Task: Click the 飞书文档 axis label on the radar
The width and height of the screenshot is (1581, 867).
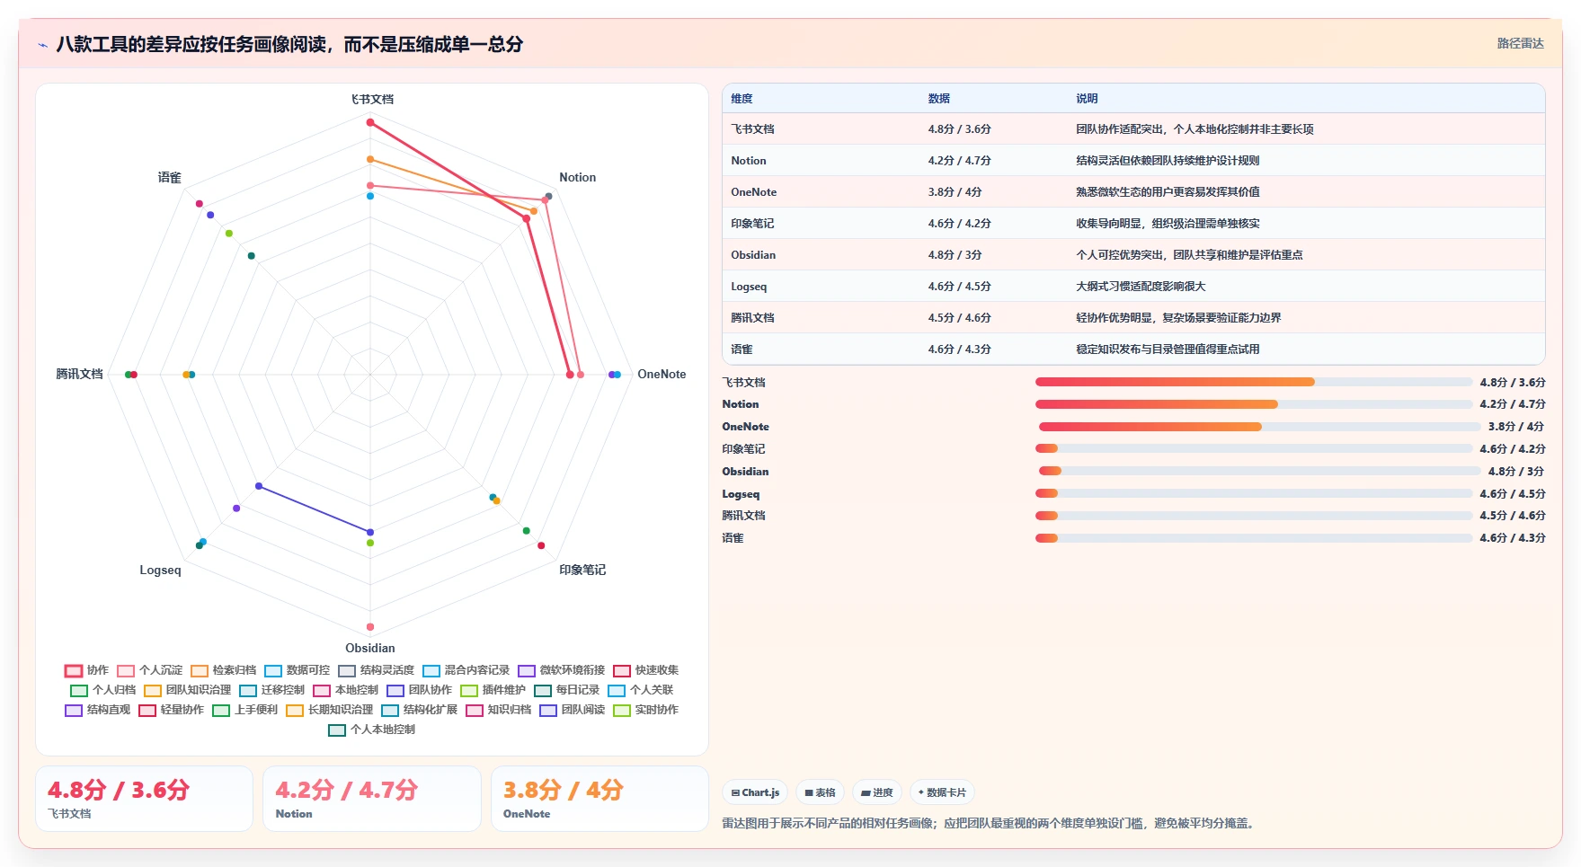Action: click(x=372, y=99)
